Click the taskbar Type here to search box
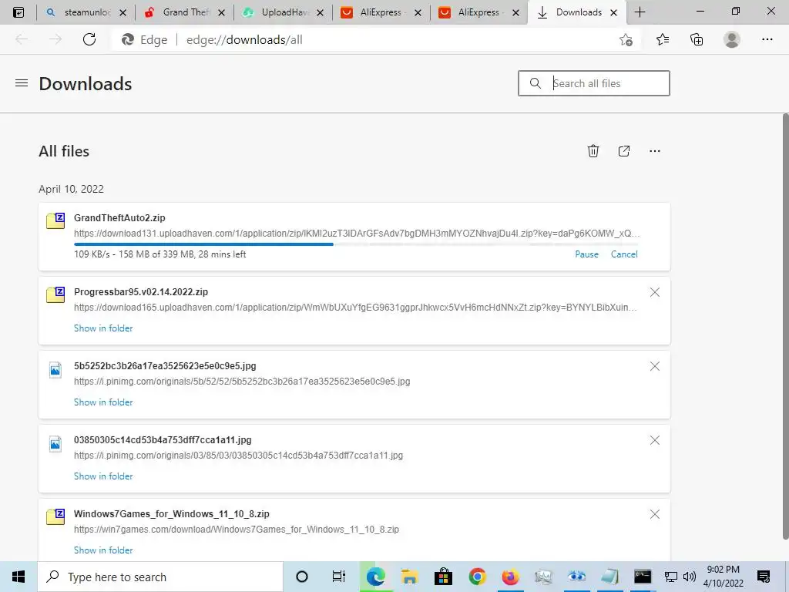The height and width of the screenshot is (592, 789). coord(160,577)
